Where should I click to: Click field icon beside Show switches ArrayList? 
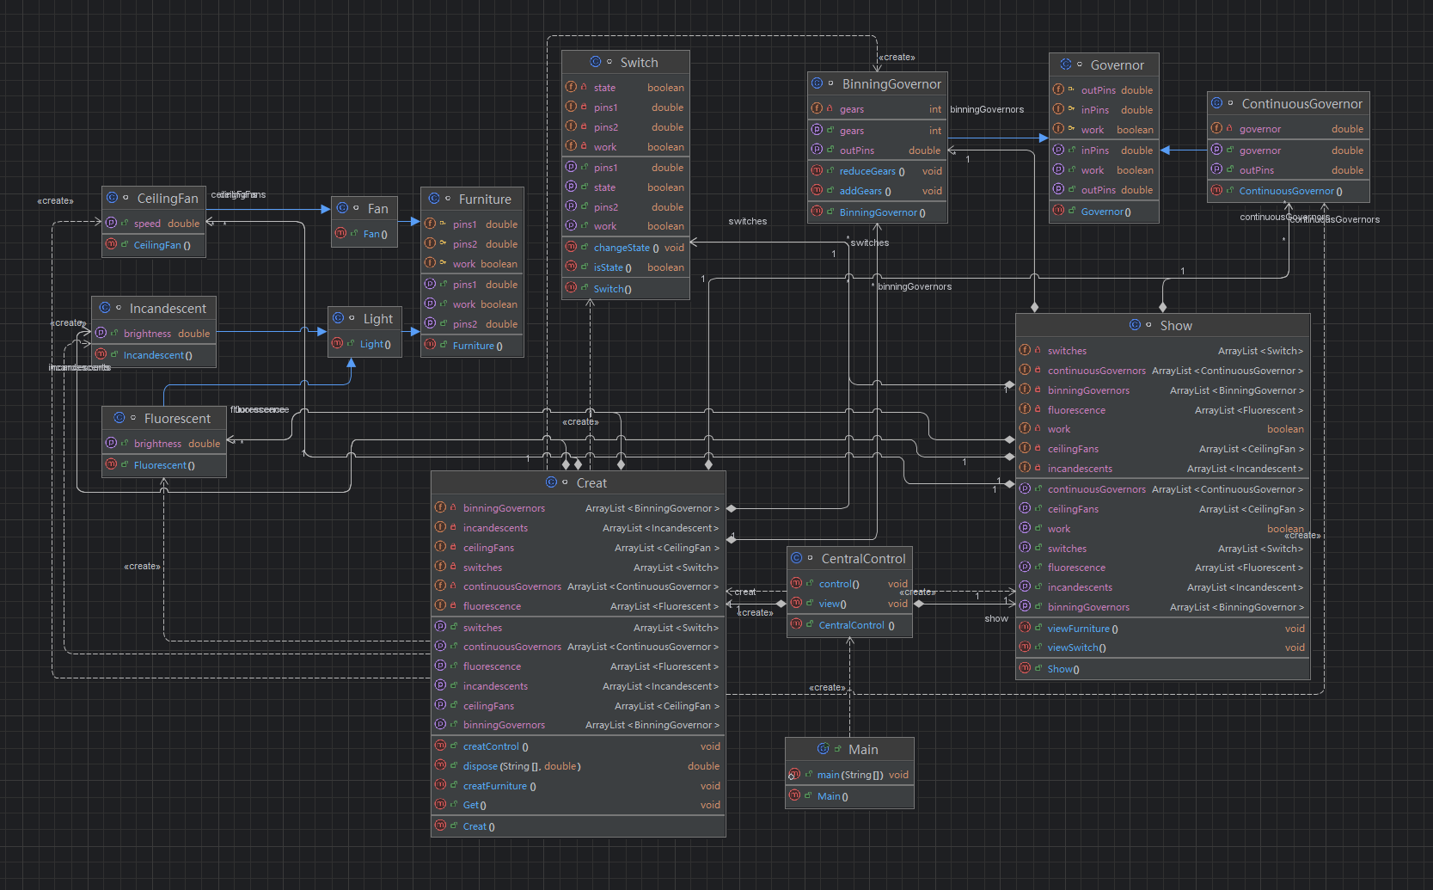pos(1025,350)
